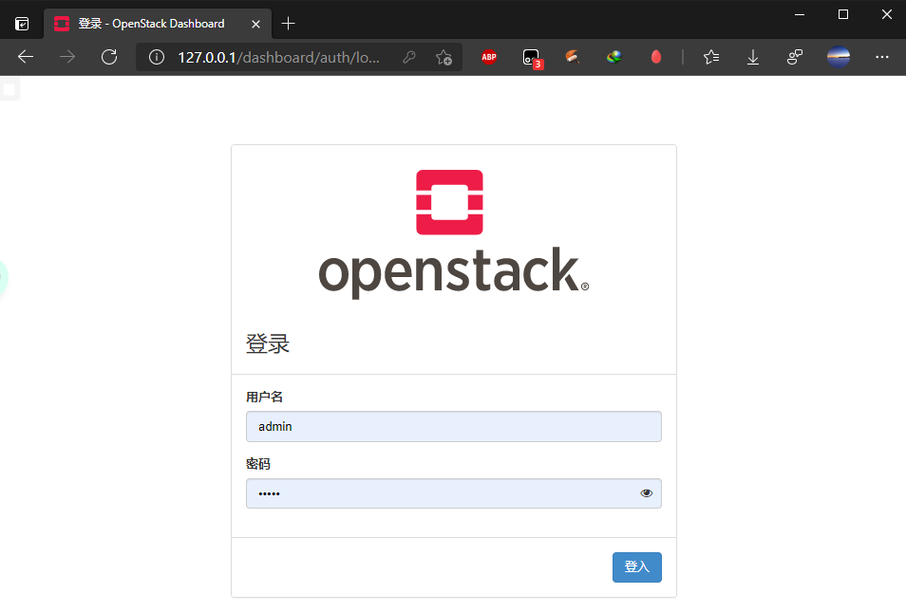
Task: View site information icon in address bar
Action: pos(157,57)
